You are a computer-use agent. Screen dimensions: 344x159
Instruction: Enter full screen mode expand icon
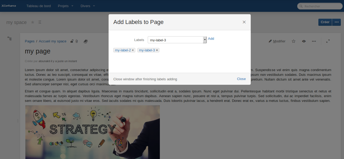tap(328, 41)
